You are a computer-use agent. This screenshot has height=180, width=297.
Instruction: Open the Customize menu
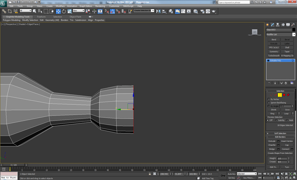[114, 6]
